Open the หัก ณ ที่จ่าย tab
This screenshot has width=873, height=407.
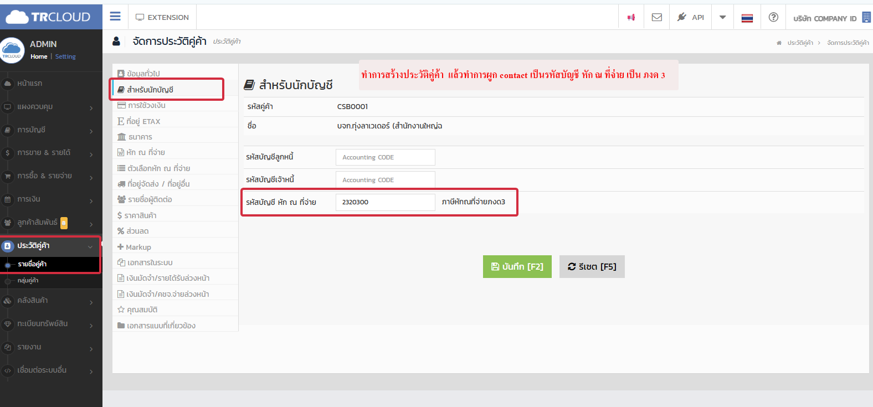145,152
